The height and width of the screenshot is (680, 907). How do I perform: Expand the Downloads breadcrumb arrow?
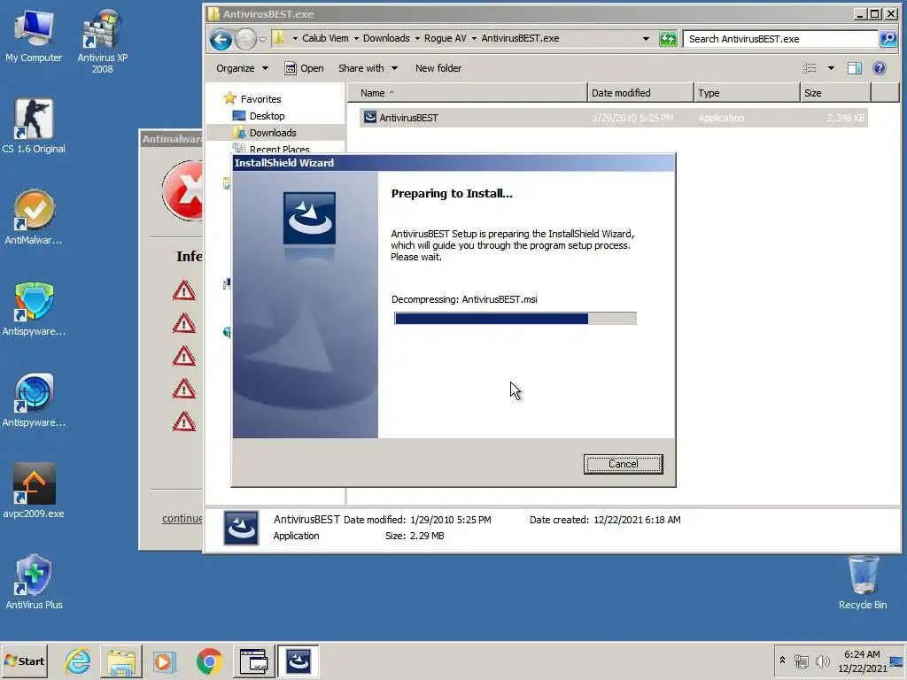click(416, 38)
